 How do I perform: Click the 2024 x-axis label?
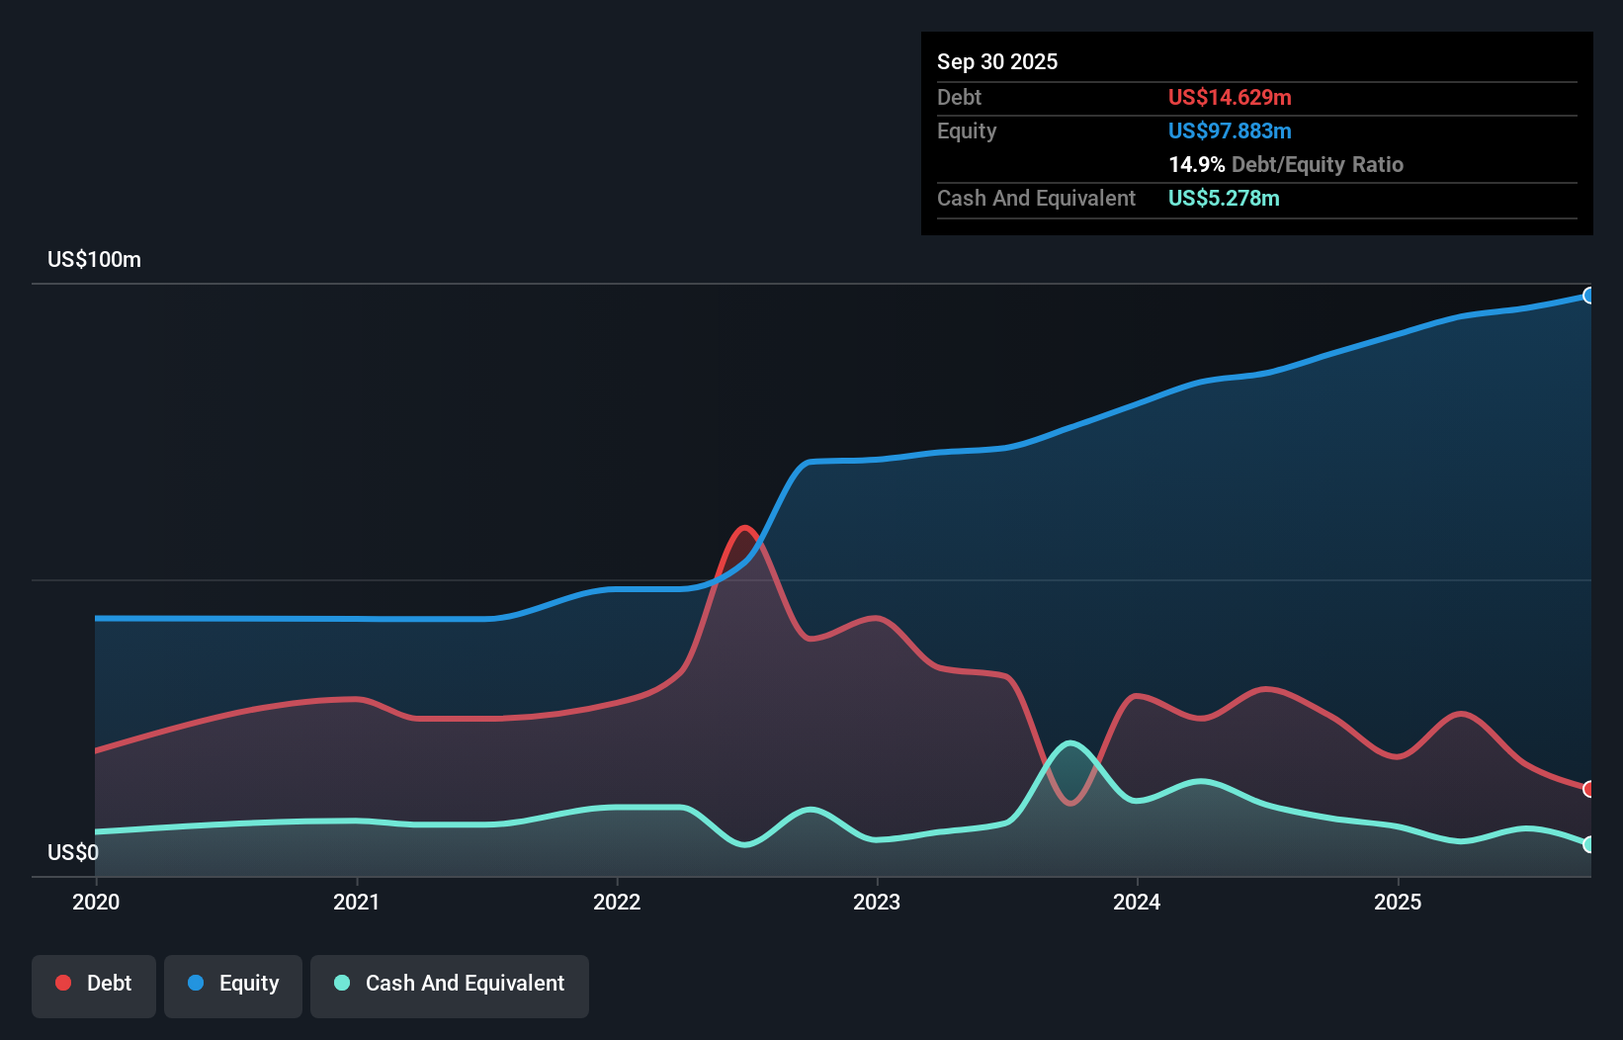1137,902
